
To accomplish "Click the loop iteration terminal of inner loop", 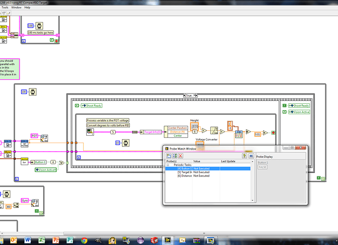I will (x=79, y=157).
